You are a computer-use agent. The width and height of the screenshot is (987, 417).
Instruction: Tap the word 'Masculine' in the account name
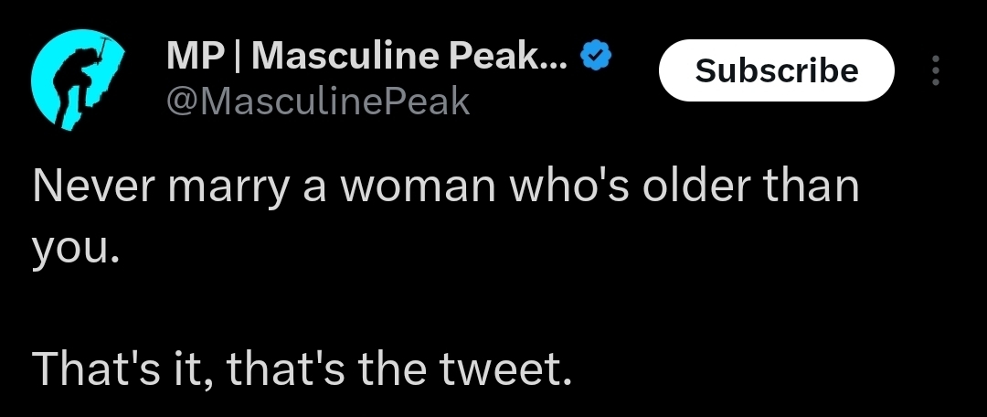tap(345, 56)
